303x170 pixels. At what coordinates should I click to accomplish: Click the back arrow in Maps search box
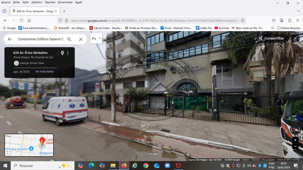[x=10, y=39]
